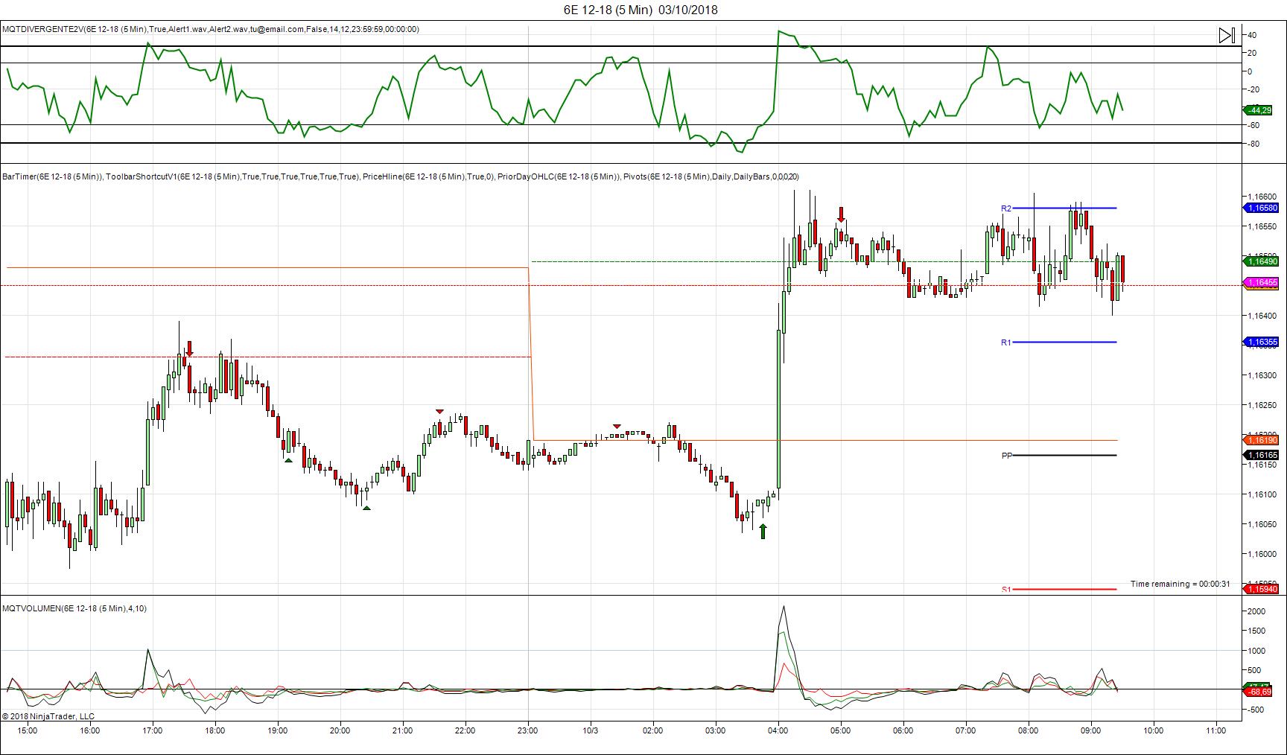Select small green triangle marker after 19:00
1287x755 pixels.
pyautogui.click(x=288, y=460)
